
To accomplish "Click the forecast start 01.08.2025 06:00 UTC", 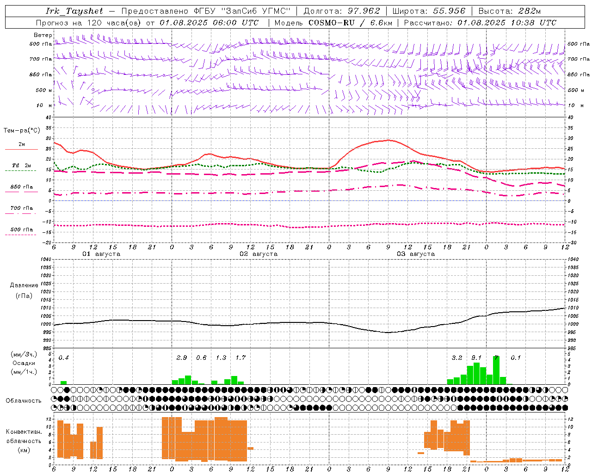I will click(x=209, y=23).
